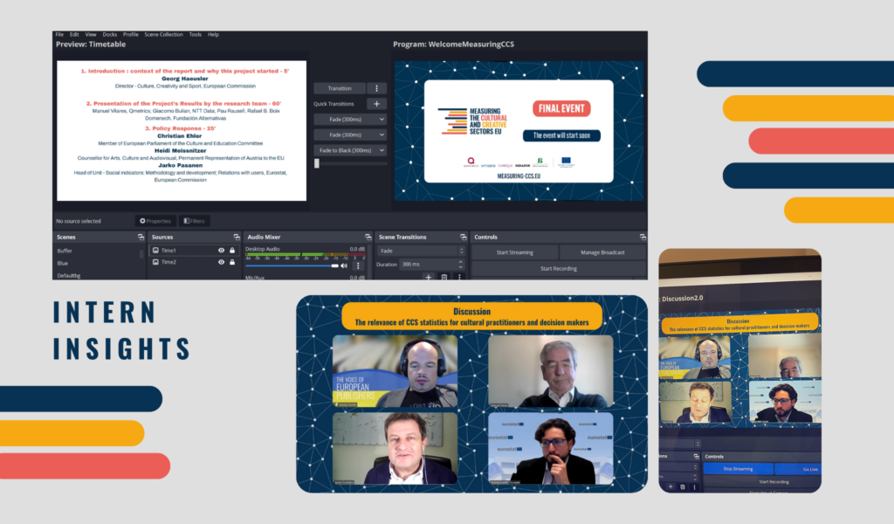The width and height of the screenshot is (894, 524).
Task: Click the Desktop Audio volume slider
Action: click(292, 265)
